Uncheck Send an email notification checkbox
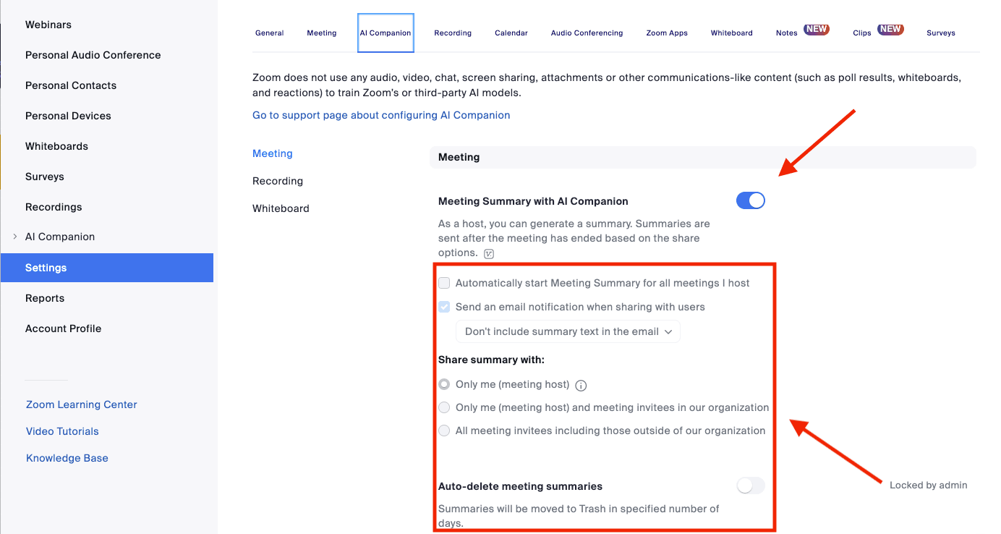1001x534 pixels. 444,307
